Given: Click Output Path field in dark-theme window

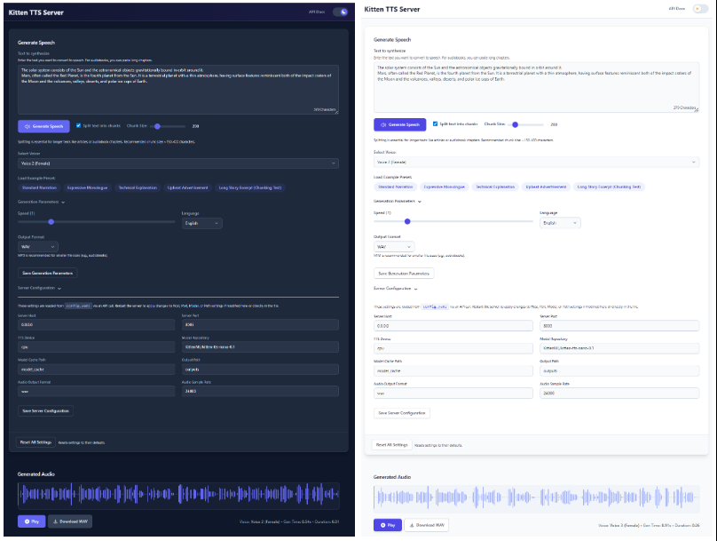Looking at the screenshot, I should [x=260, y=370].
